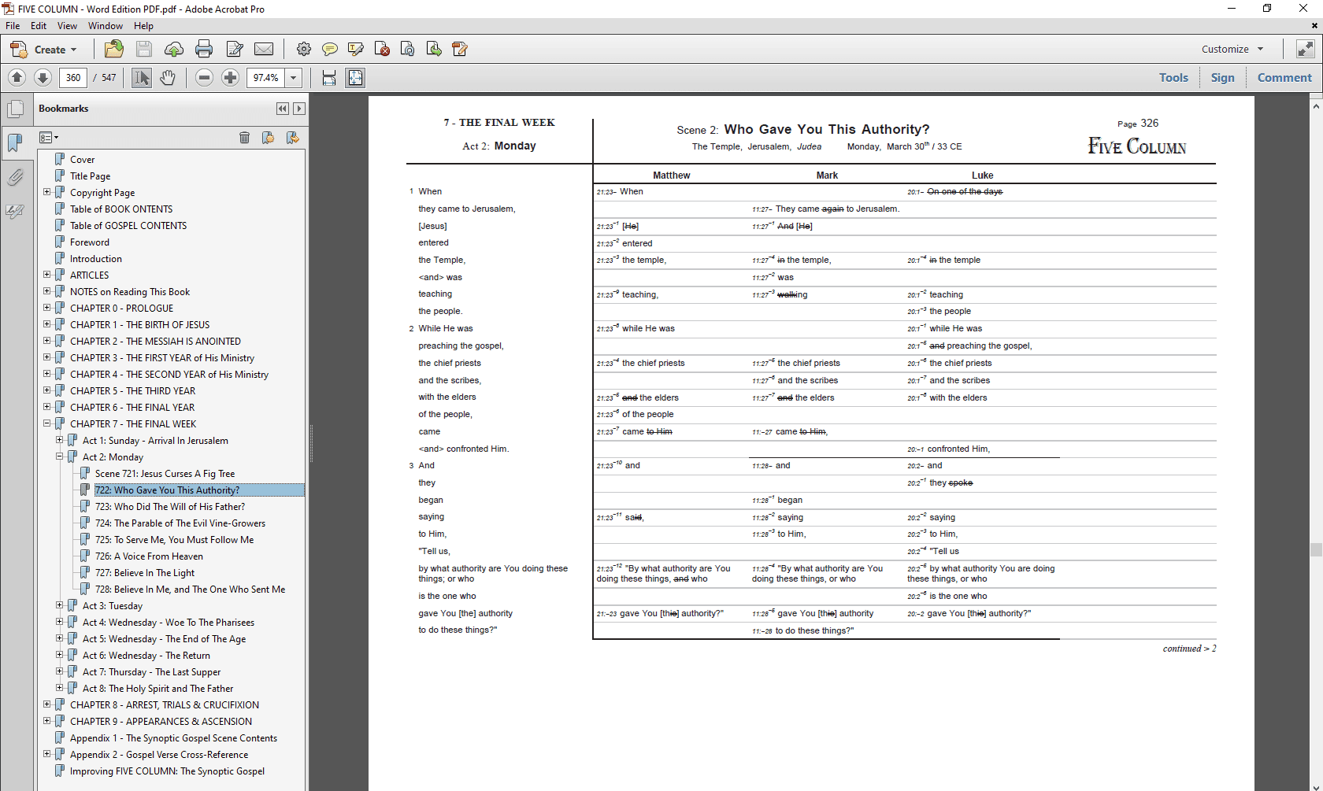This screenshot has width=1323, height=791.
Task: Activate the Select tool for text
Action: pyautogui.click(x=142, y=77)
